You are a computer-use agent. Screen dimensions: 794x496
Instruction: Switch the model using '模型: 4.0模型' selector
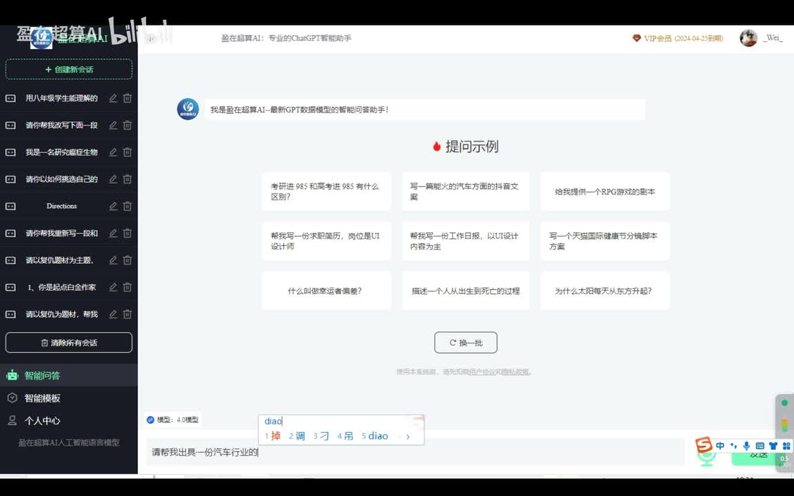pos(172,420)
